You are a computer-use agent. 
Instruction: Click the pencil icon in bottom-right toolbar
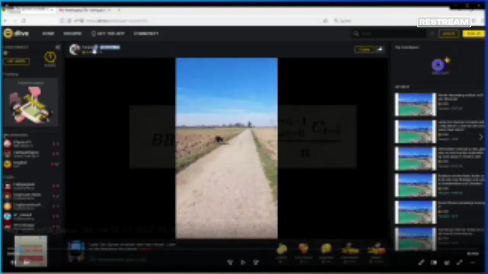point(421,262)
